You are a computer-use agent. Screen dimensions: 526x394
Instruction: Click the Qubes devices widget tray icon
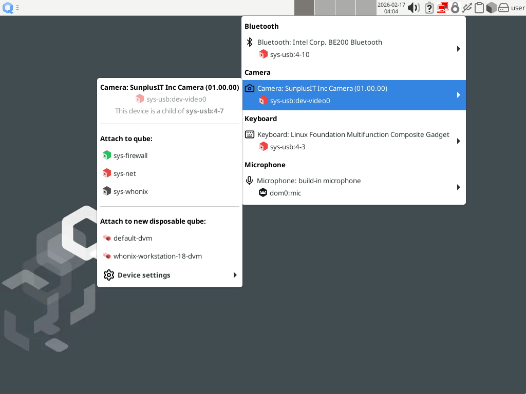coord(467,8)
